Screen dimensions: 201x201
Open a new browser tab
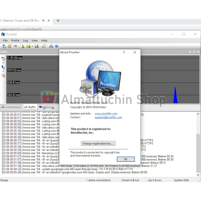pyautogui.click(x=58, y=20)
